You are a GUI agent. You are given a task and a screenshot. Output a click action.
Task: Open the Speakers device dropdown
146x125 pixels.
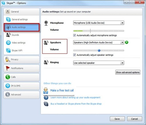coord(98,42)
